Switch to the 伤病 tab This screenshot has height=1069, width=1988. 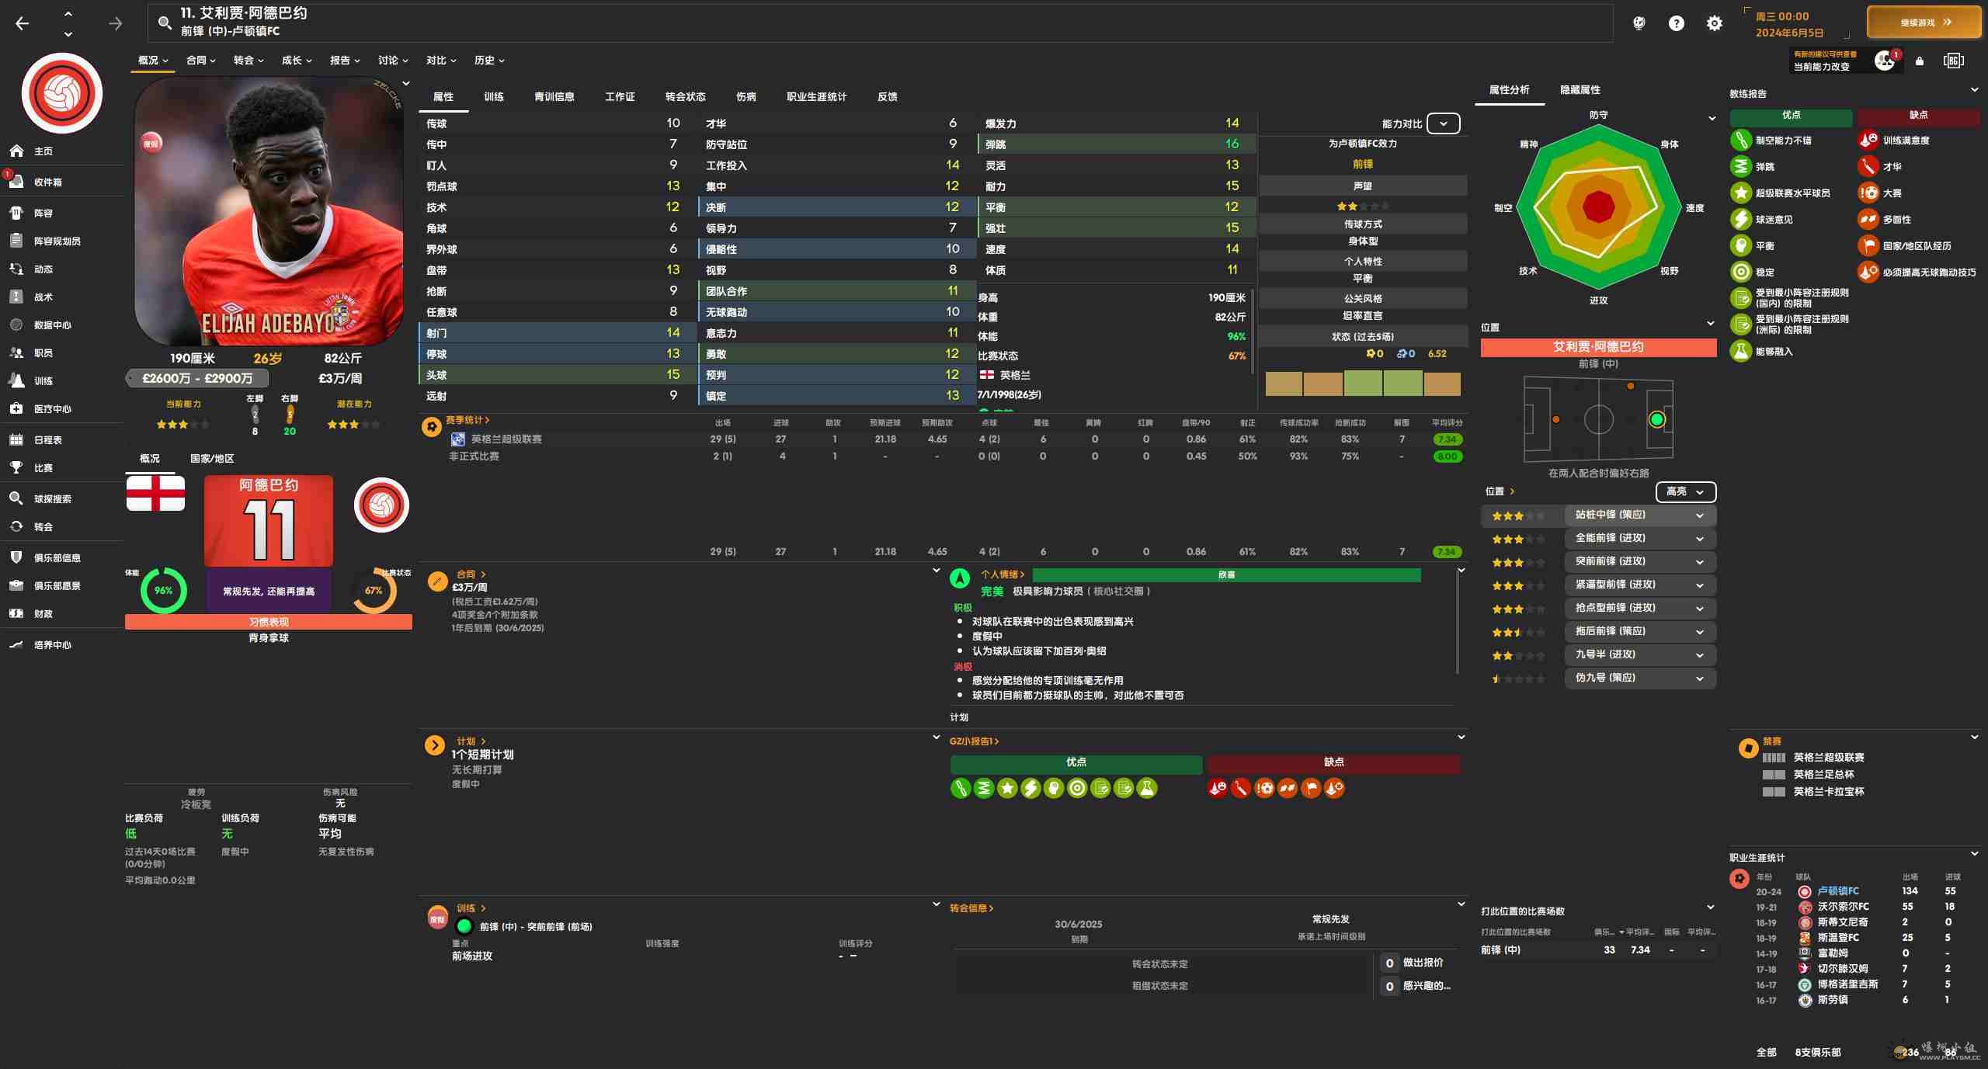746,97
